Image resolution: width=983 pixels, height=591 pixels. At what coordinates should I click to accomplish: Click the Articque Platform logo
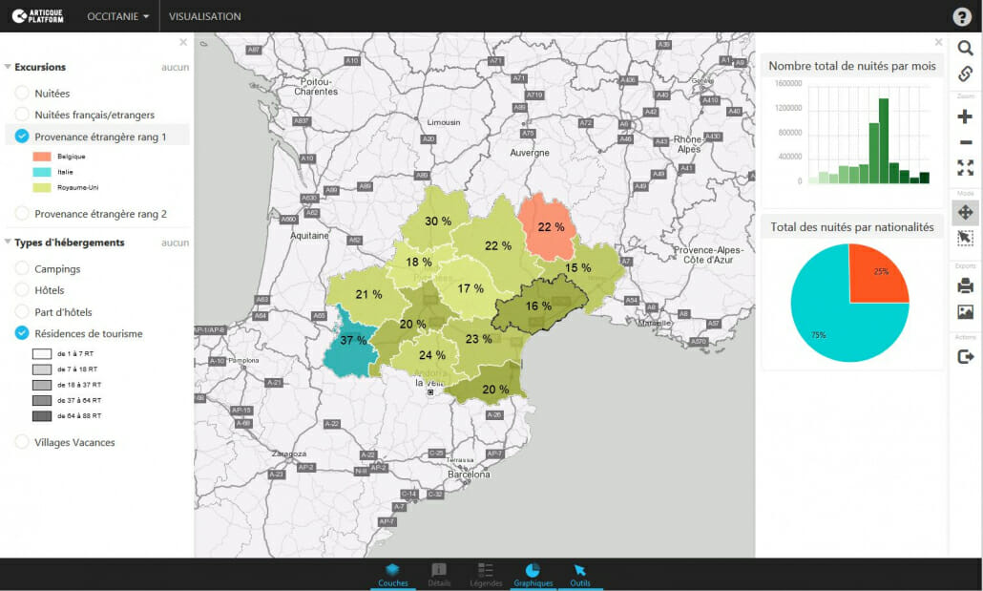pyautogui.click(x=37, y=16)
